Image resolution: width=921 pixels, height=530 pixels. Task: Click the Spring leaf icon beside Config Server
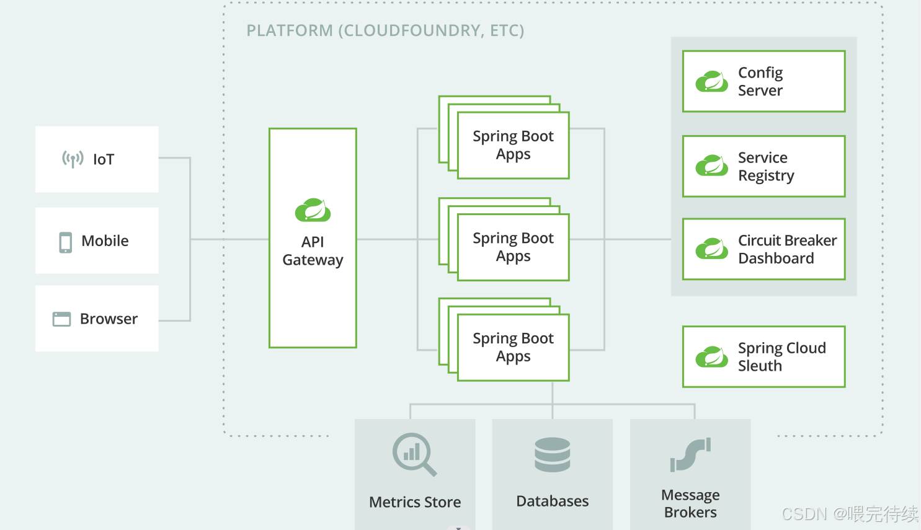coord(711,81)
